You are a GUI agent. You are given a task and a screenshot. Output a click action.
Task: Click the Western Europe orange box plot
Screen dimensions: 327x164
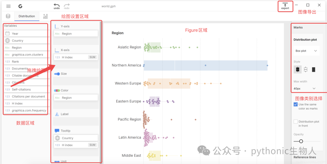click(x=169, y=84)
